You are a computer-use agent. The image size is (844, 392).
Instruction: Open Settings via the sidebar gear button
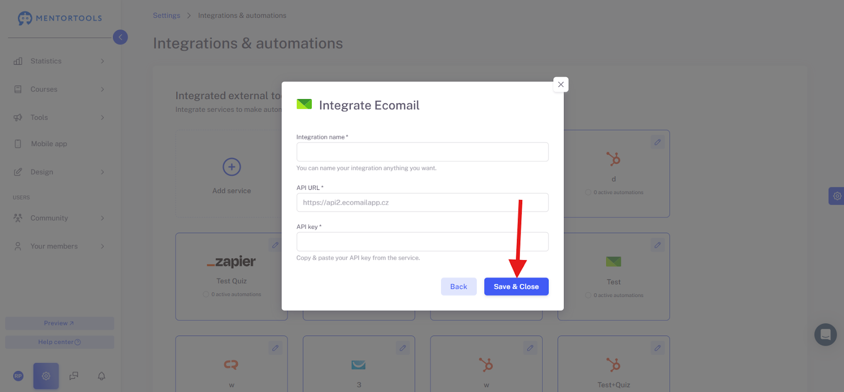click(x=46, y=376)
